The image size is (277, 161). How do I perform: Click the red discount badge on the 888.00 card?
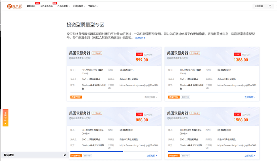[139, 115]
